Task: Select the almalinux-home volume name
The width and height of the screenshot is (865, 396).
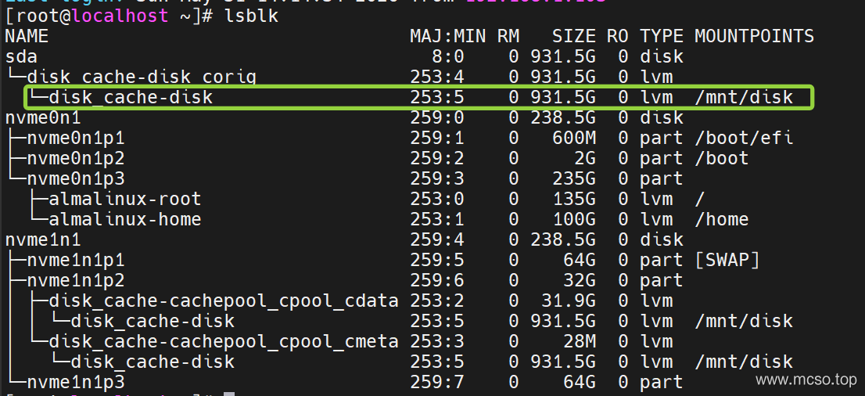Action: pos(124,219)
